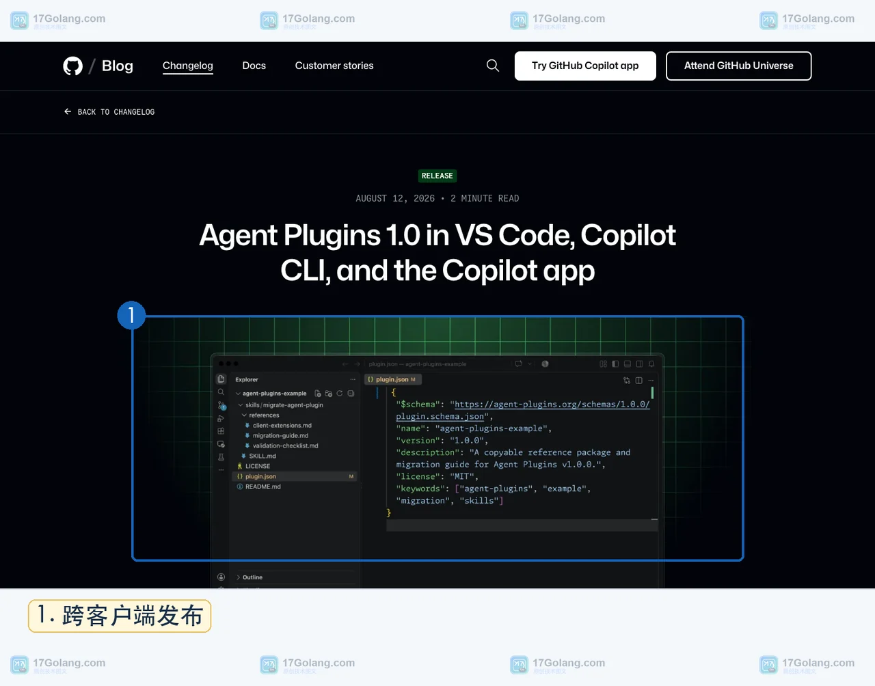875x686 pixels.
Task: Open Customer stories nav item
Action: coord(334,66)
